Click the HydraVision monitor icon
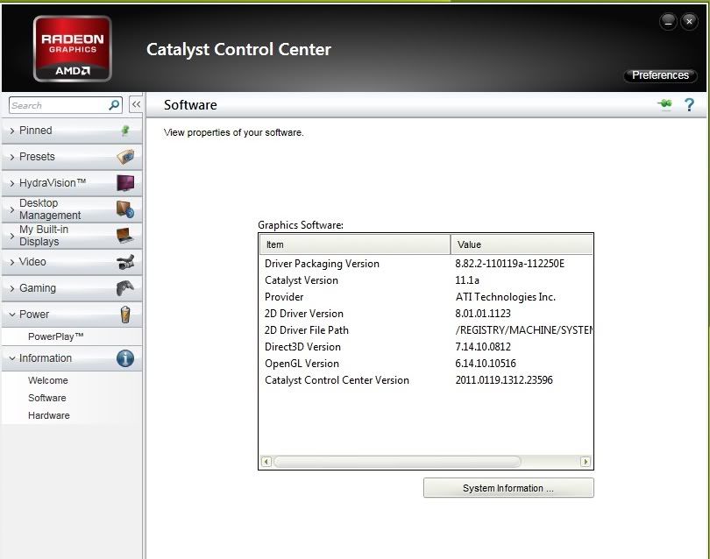 [x=125, y=183]
